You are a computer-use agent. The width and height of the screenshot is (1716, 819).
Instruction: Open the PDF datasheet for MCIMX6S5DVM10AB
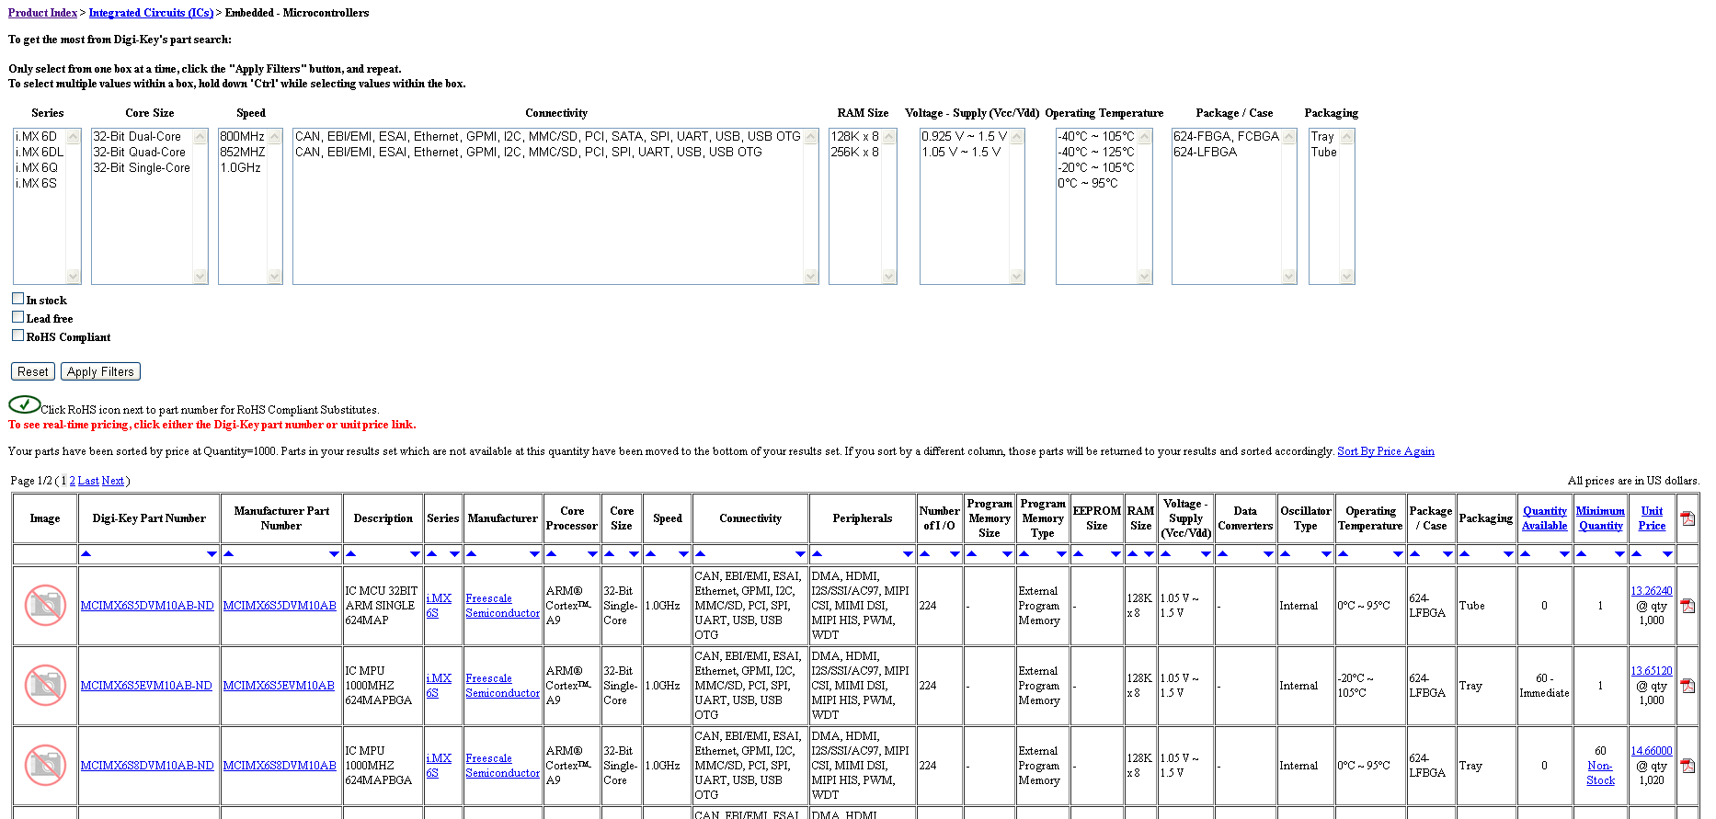click(1687, 606)
